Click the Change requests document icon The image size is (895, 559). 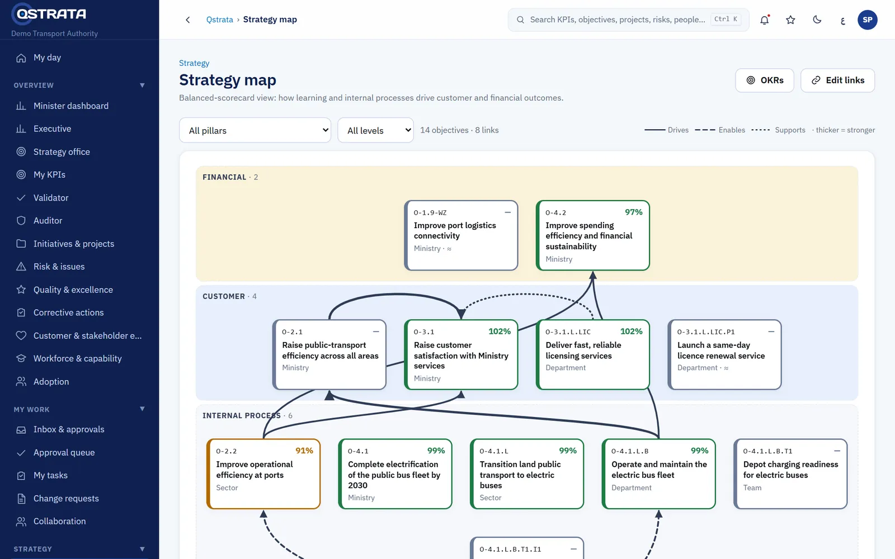[x=21, y=498]
